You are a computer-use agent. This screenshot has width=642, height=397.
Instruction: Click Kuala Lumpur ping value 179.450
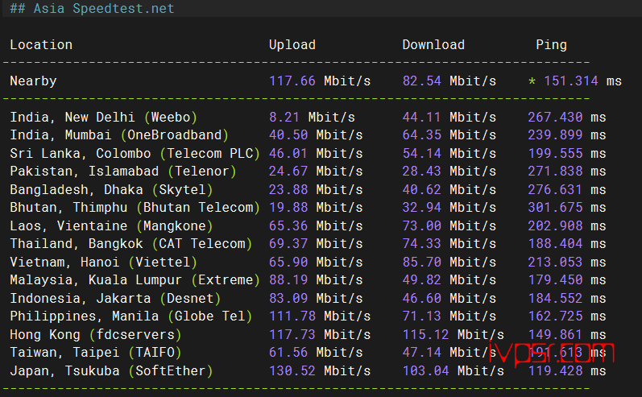pyautogui.click(x=555, y=279)
